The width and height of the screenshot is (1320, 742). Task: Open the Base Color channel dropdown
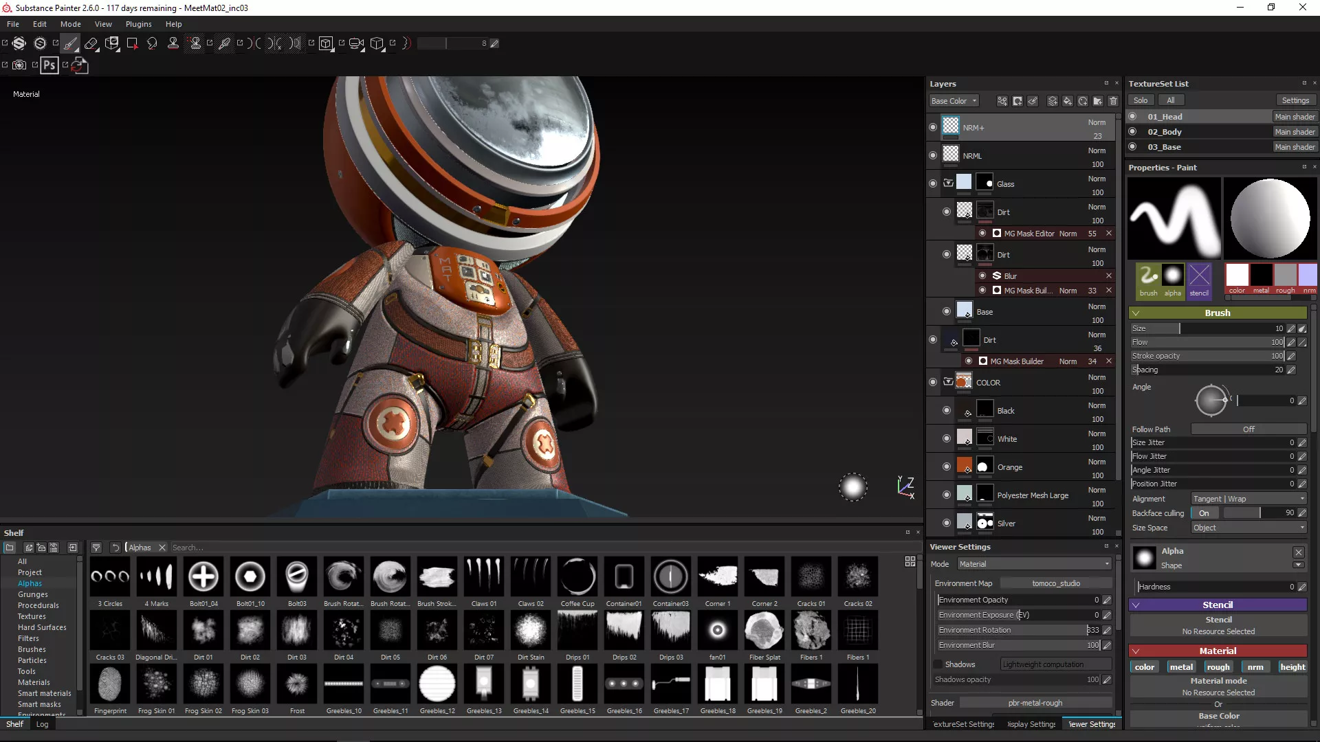[954, 101]
